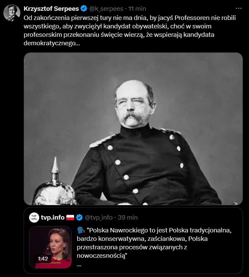Click the 11 min post timestamp
The image size is (249, 277).
pos(137,9)
